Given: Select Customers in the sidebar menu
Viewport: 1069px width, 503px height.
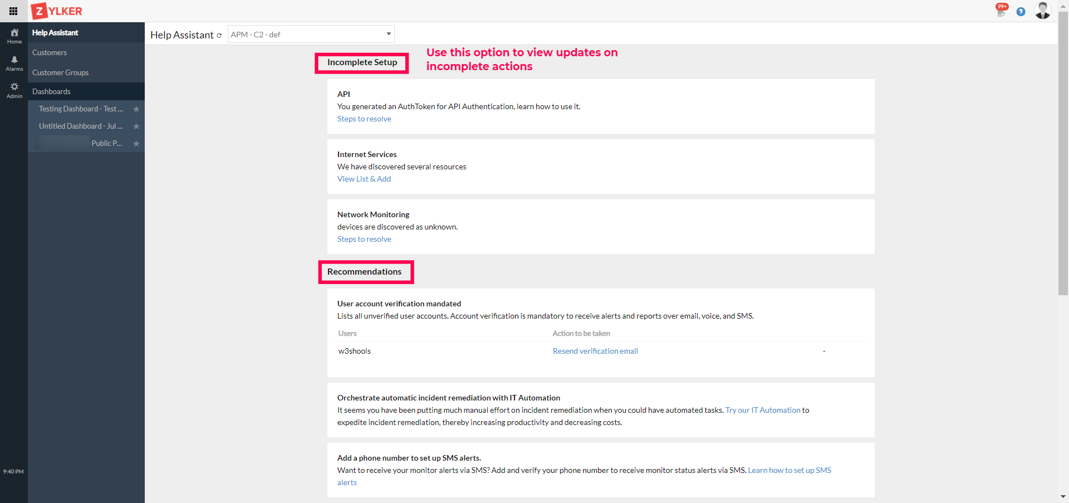Looking at the screenshot, I should click(50, 52).
